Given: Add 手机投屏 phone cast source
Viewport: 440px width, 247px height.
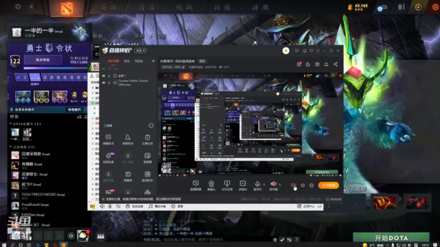Looking at the screenshot, I should (227, 186).
